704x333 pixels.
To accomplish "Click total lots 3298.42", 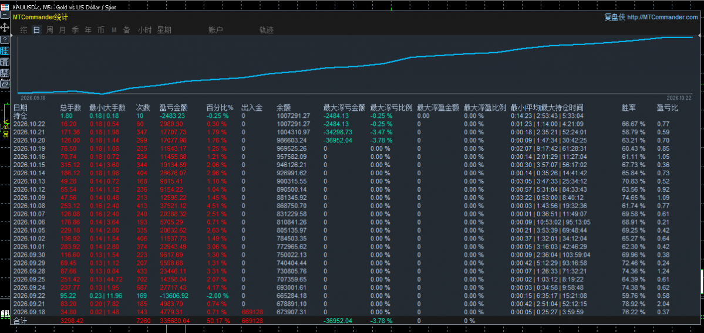I will [x=72, y=321].
